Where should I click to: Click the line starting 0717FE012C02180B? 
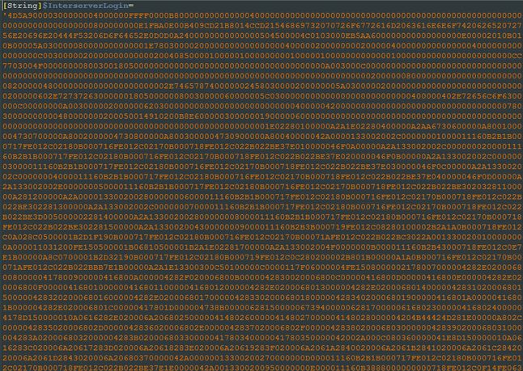(x=263, y=146)
